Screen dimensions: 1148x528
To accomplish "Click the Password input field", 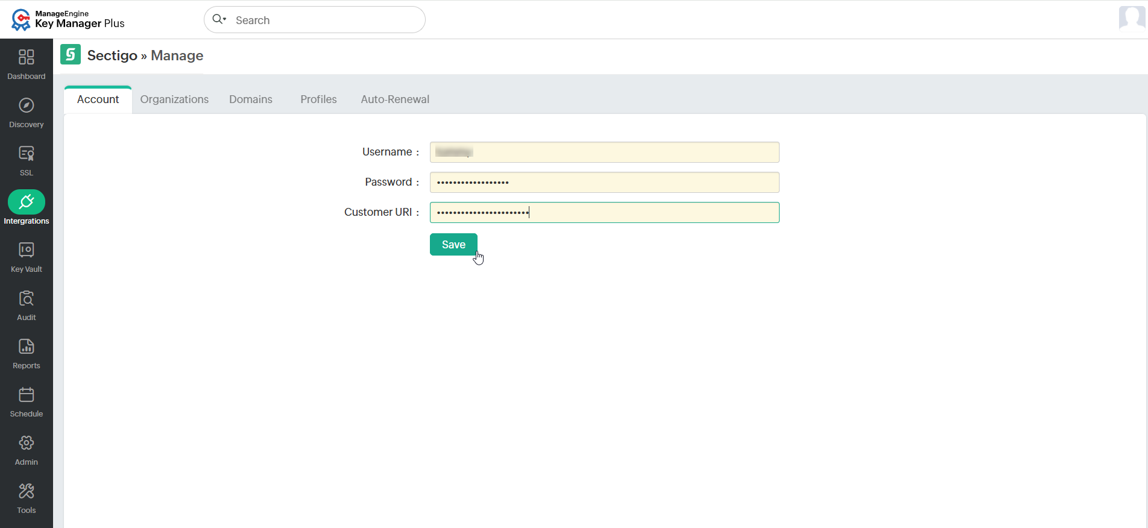I will point(605,182).
